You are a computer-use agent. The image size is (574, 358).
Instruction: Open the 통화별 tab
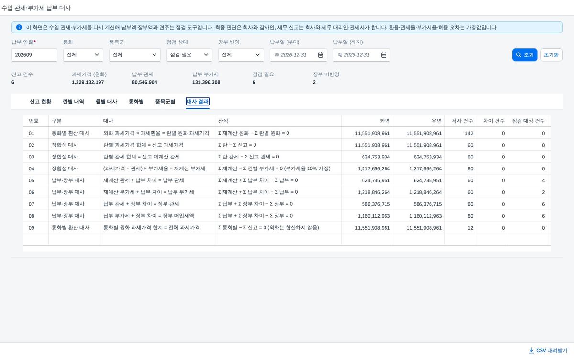tap(136, 102)
